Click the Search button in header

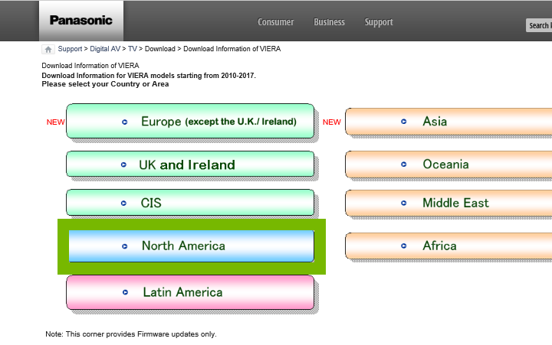point(539,25)
